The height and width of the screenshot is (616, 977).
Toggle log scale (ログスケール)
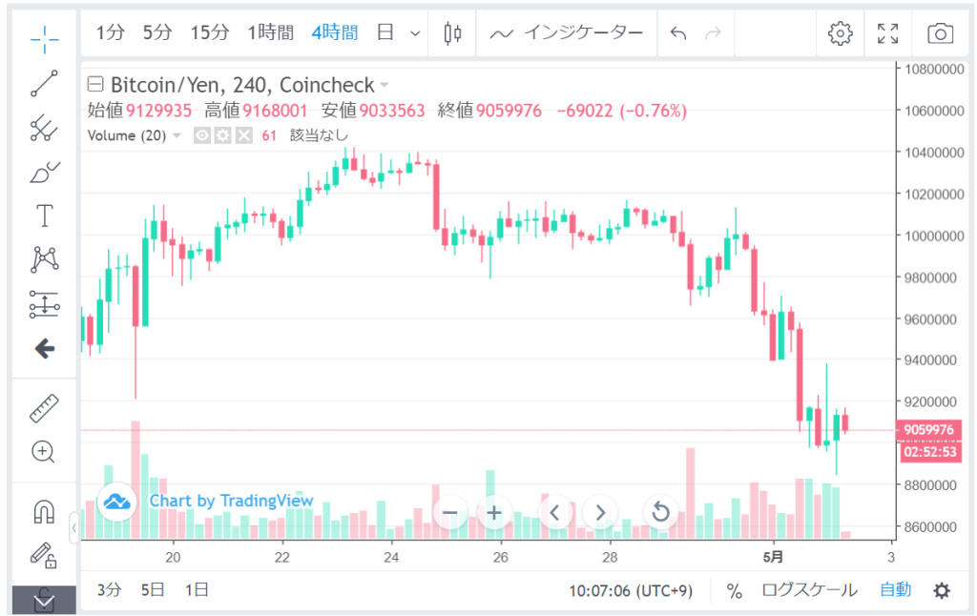809,590
